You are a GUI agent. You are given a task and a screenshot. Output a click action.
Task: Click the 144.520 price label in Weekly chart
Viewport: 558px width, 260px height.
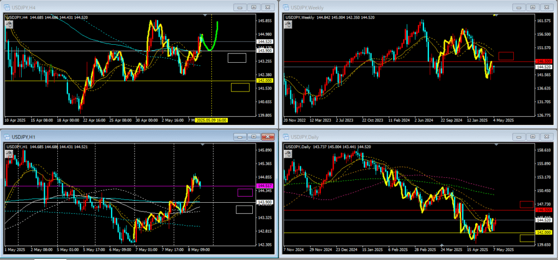click(x=543, y=67)
